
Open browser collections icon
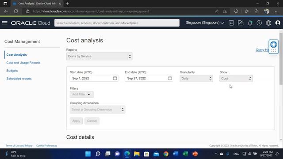point(256,11)
